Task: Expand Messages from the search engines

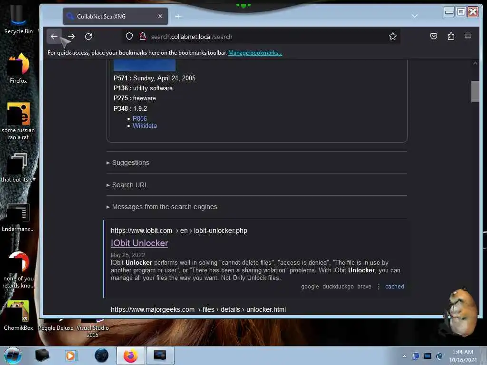Action: [162, 207]
